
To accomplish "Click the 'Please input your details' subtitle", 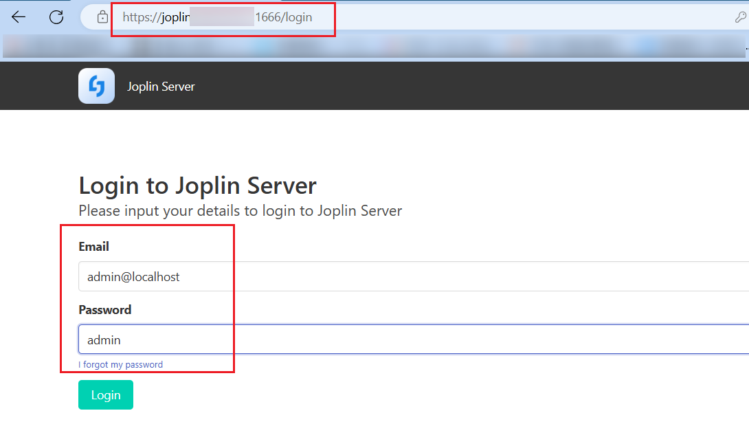I will [240, 210].
